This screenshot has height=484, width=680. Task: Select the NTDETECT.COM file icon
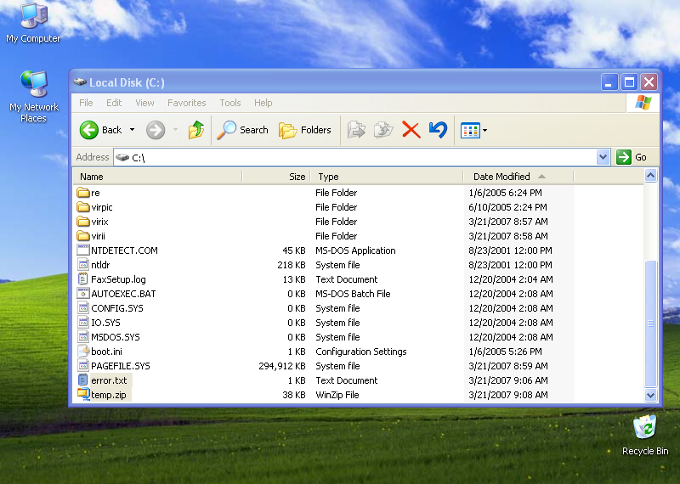(x=82, y=250)
